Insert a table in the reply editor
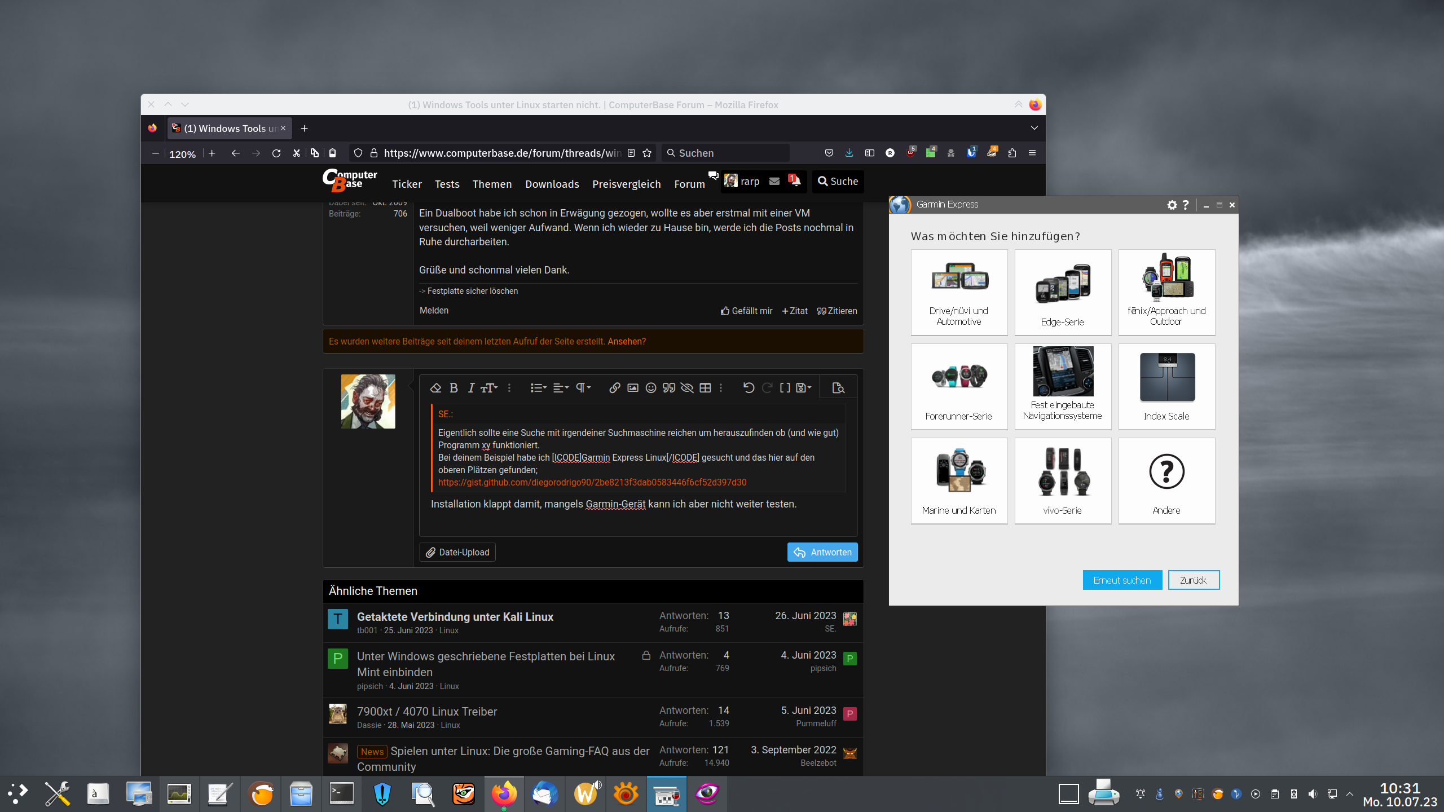The image size is (1444, 812). coord(705,388)
